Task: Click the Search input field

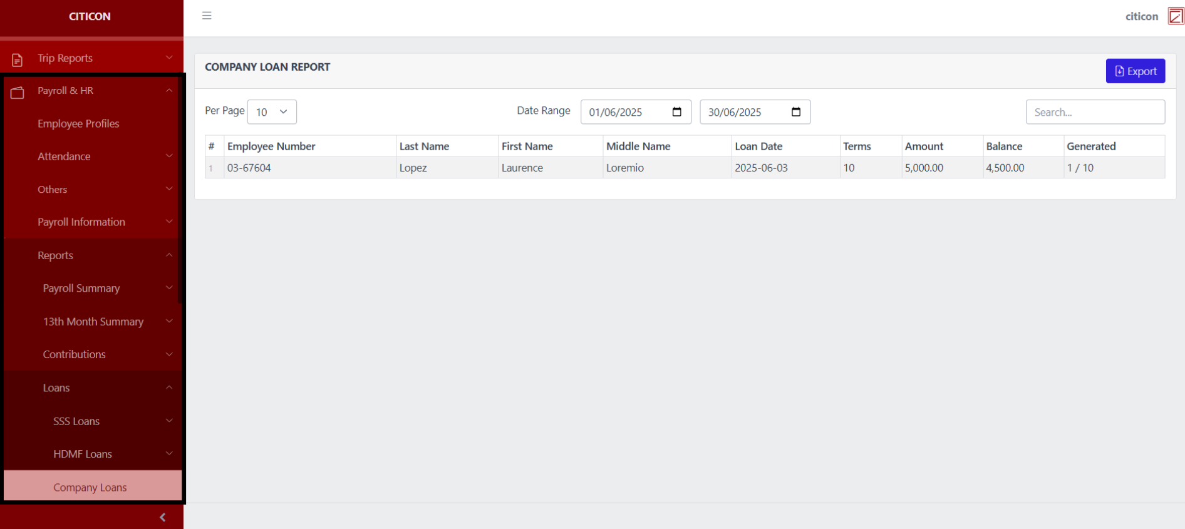Action: 1095,112
